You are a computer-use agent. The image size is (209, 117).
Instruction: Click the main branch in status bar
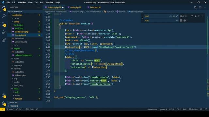pos(10,109)
